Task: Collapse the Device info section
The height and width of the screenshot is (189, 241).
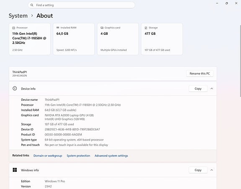Action: pos(212,89)
